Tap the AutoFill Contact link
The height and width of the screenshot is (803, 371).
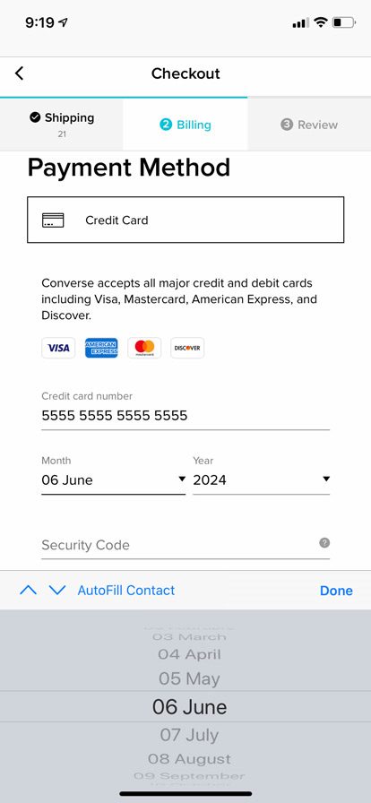(126, 591)
